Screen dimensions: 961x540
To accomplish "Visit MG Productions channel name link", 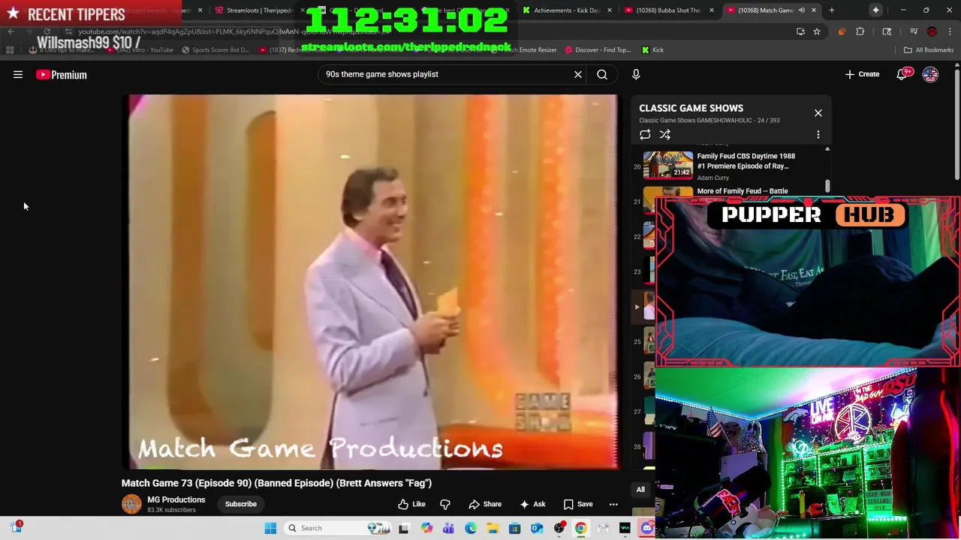I will tap(176, 499).
